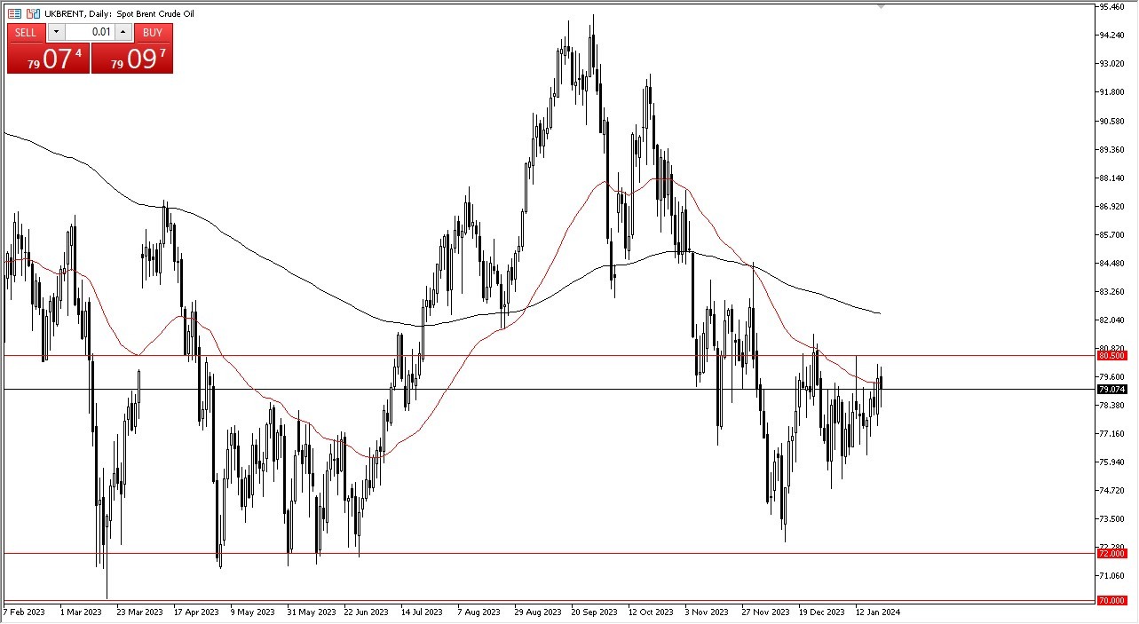This screenshot has width=1139, height=624.
Task: Click the BUY button
Action: [153, 32]
